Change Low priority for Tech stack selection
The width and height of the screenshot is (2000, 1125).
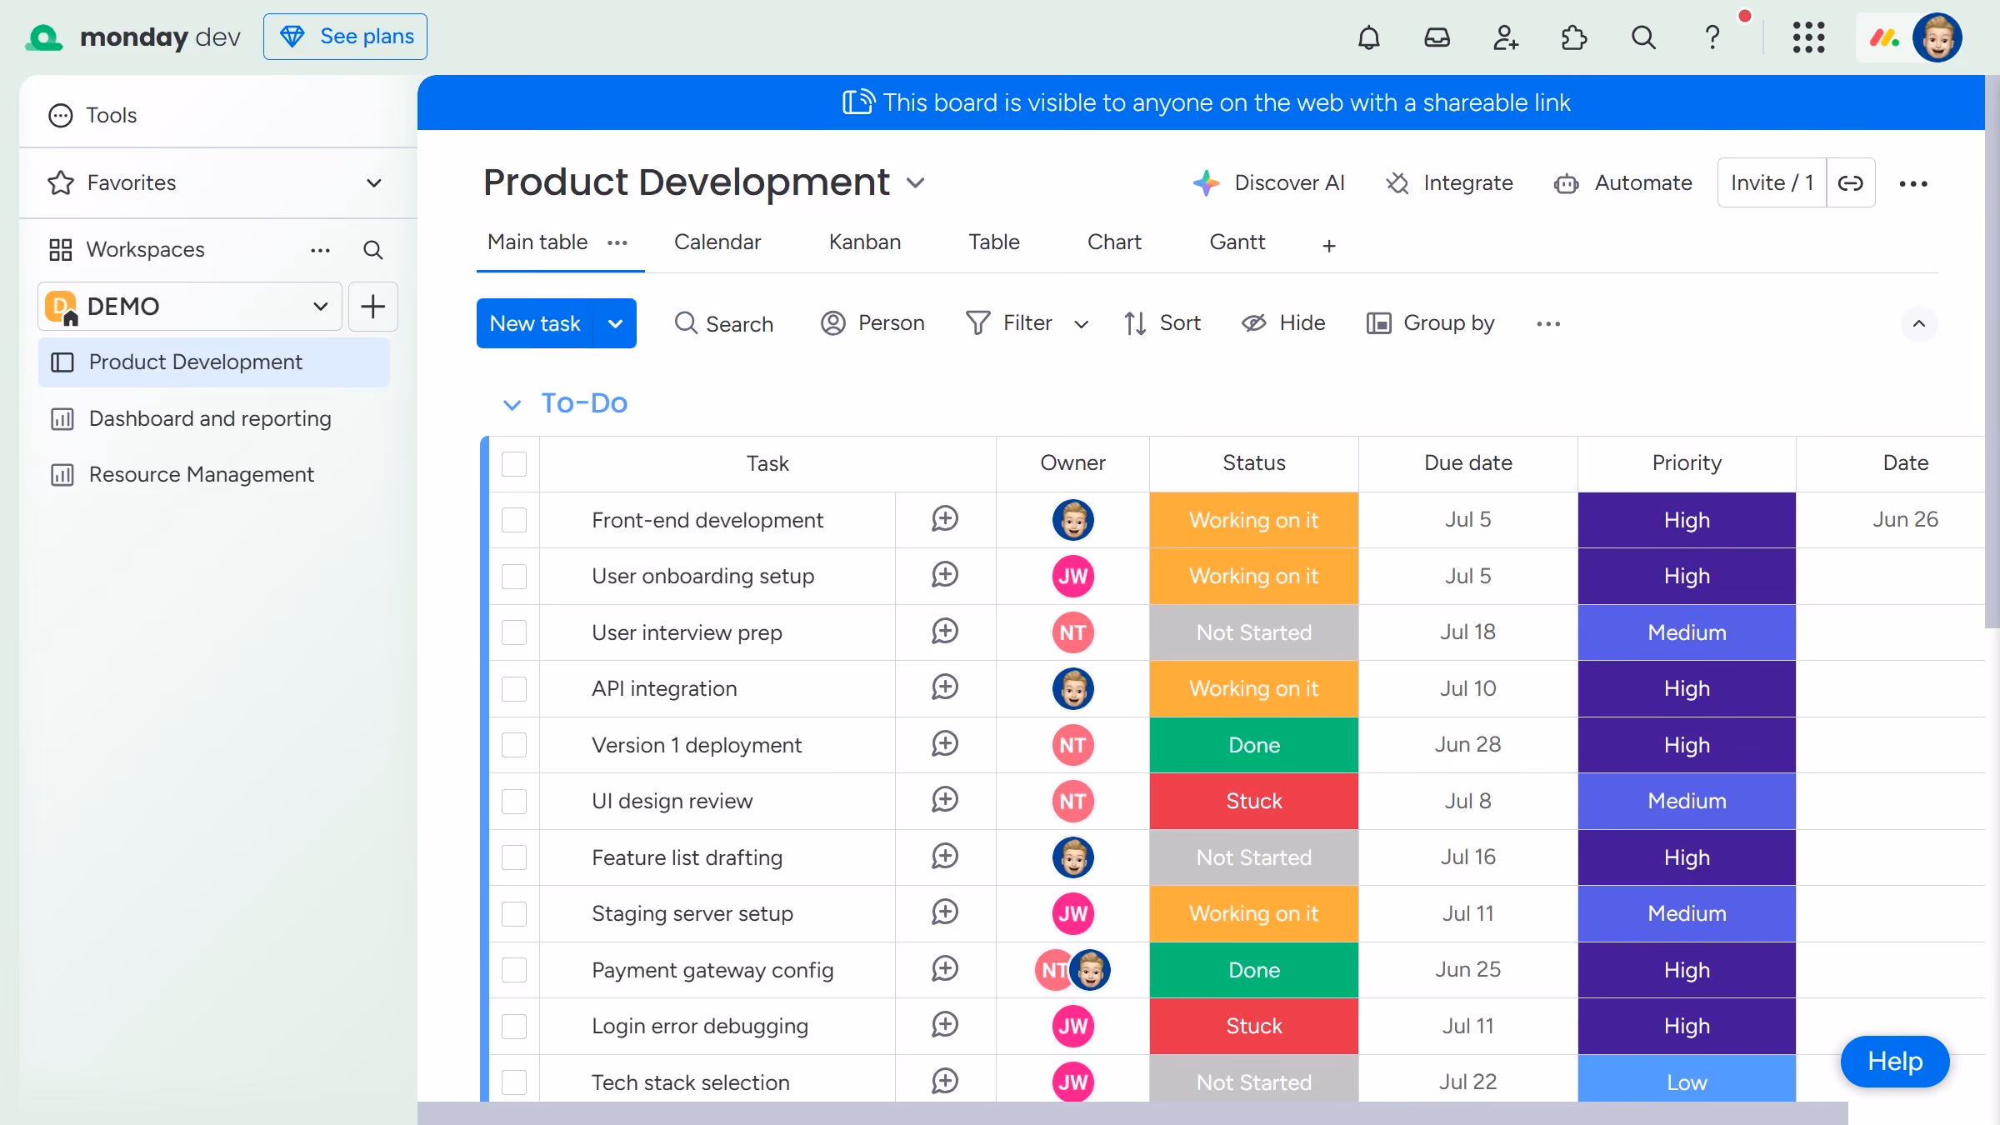point(1687,1081)
